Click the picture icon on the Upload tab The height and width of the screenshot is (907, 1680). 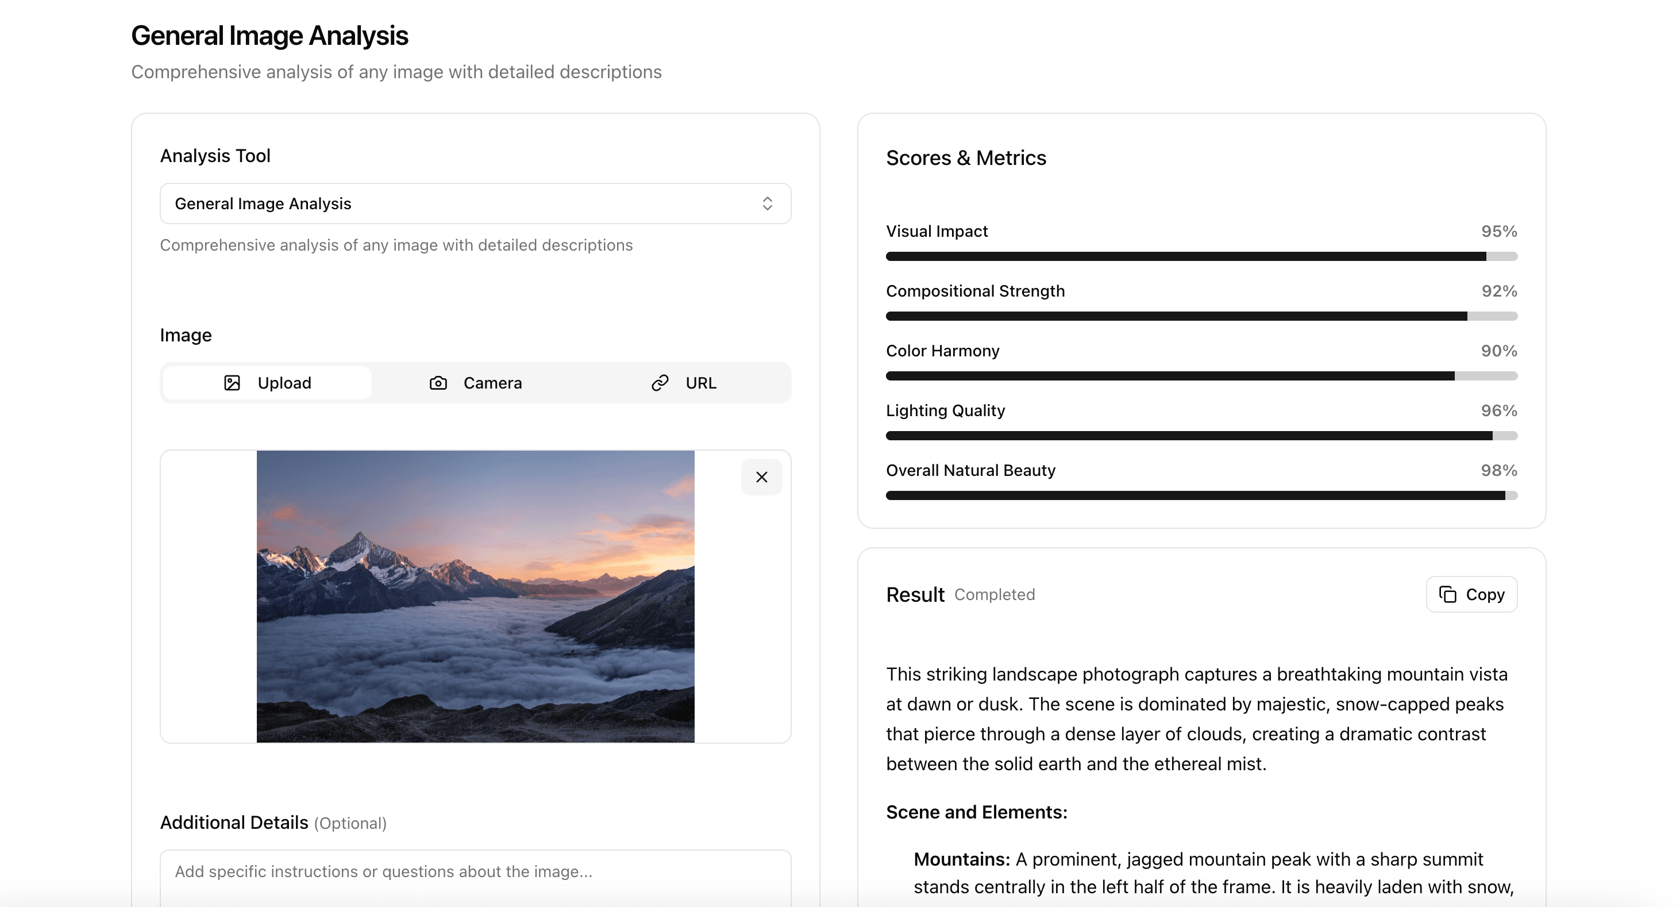(232, 382)
